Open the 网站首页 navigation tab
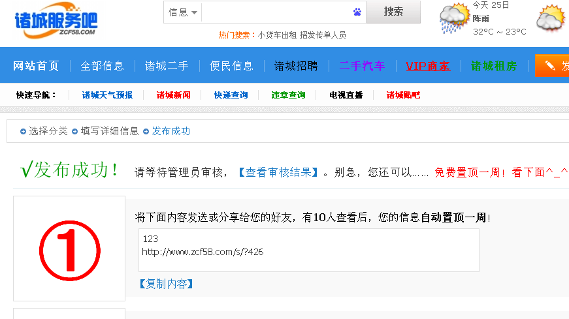569x319 pixels. click(x=36, y=66)
